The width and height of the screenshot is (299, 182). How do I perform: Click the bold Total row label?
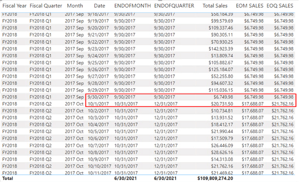coord(8,178)
